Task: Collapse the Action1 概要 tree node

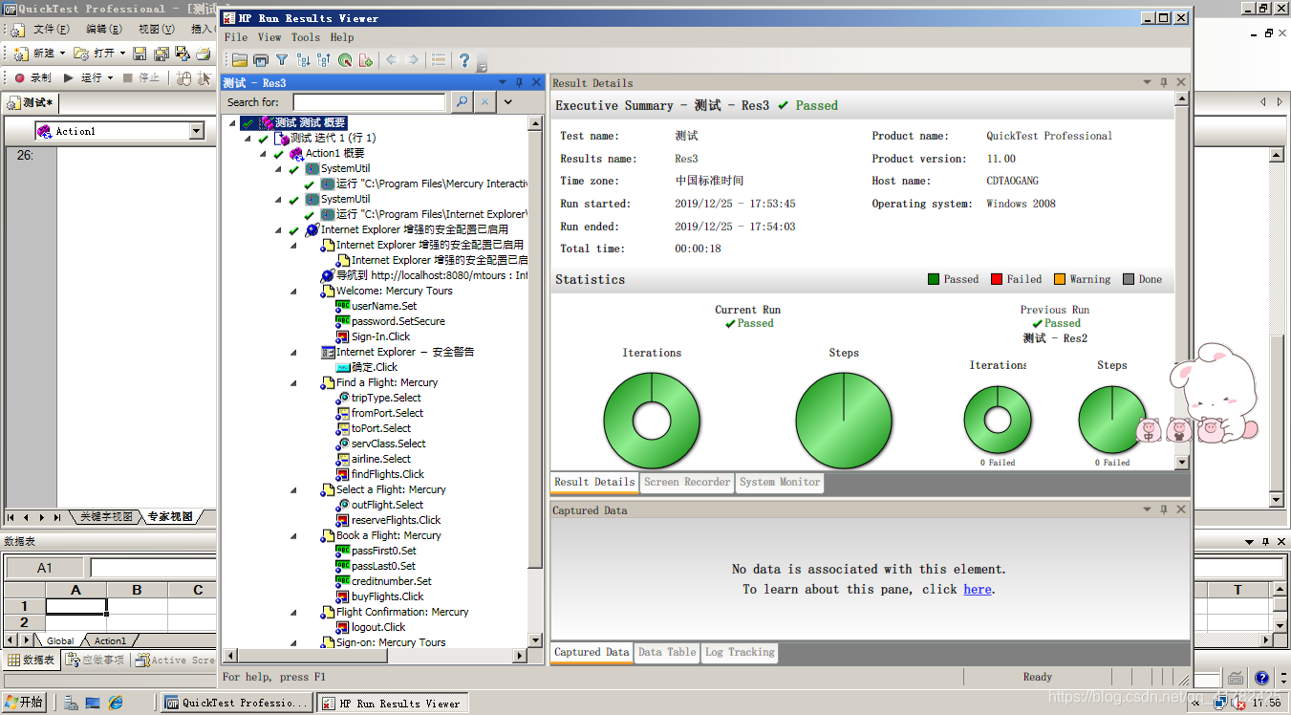Action: point(263,153)
